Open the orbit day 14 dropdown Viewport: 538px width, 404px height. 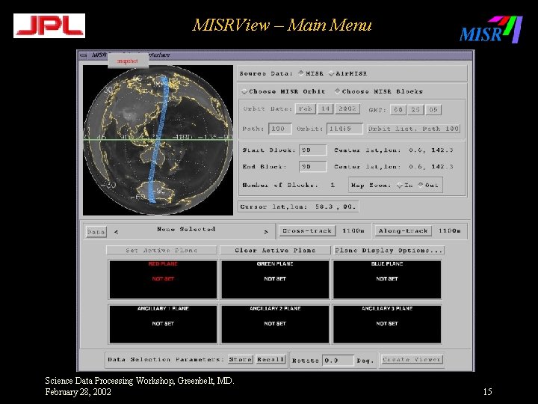click(325, 109)
